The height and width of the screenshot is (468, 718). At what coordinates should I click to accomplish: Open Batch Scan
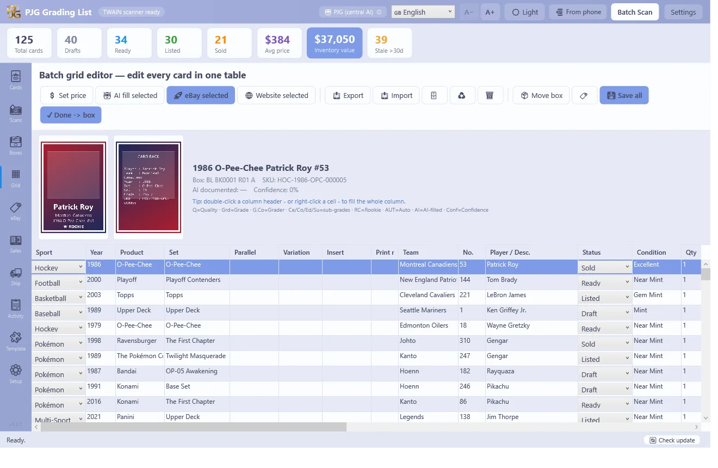[635, 12]
